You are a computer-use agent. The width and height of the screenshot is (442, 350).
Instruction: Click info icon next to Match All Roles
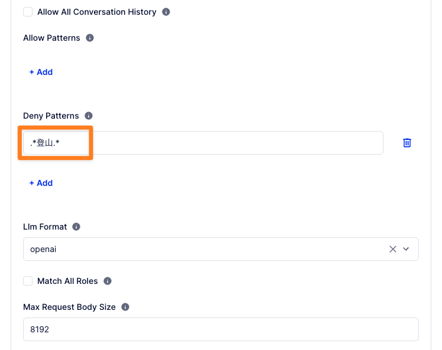pyautogui.click(x=108, y=281)
